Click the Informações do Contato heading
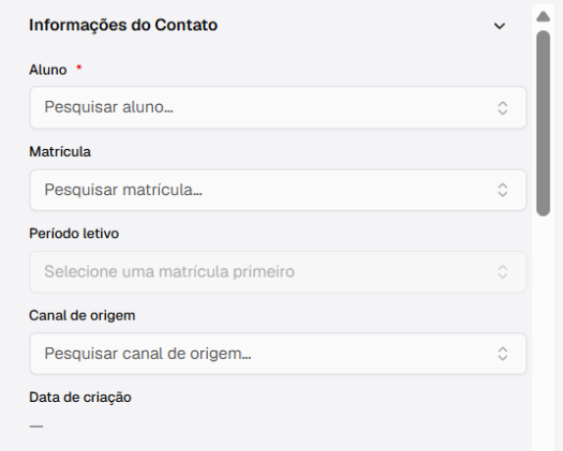This screenshot has height=451, width=563. pyautogui.click(x=124, y=25)
